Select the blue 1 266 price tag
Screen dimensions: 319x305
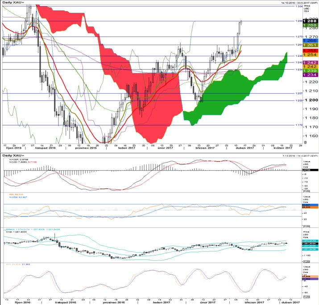310,40
